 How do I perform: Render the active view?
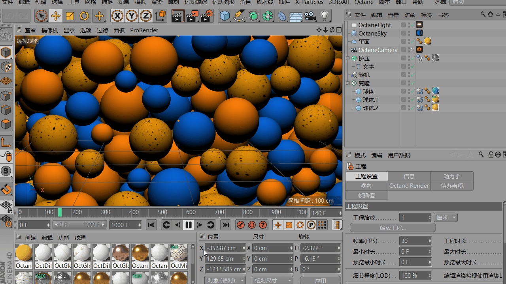177,16
